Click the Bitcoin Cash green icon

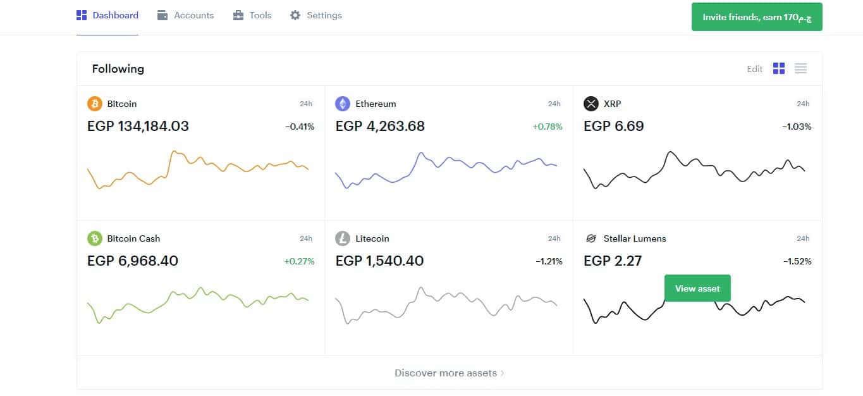[95, 238]
